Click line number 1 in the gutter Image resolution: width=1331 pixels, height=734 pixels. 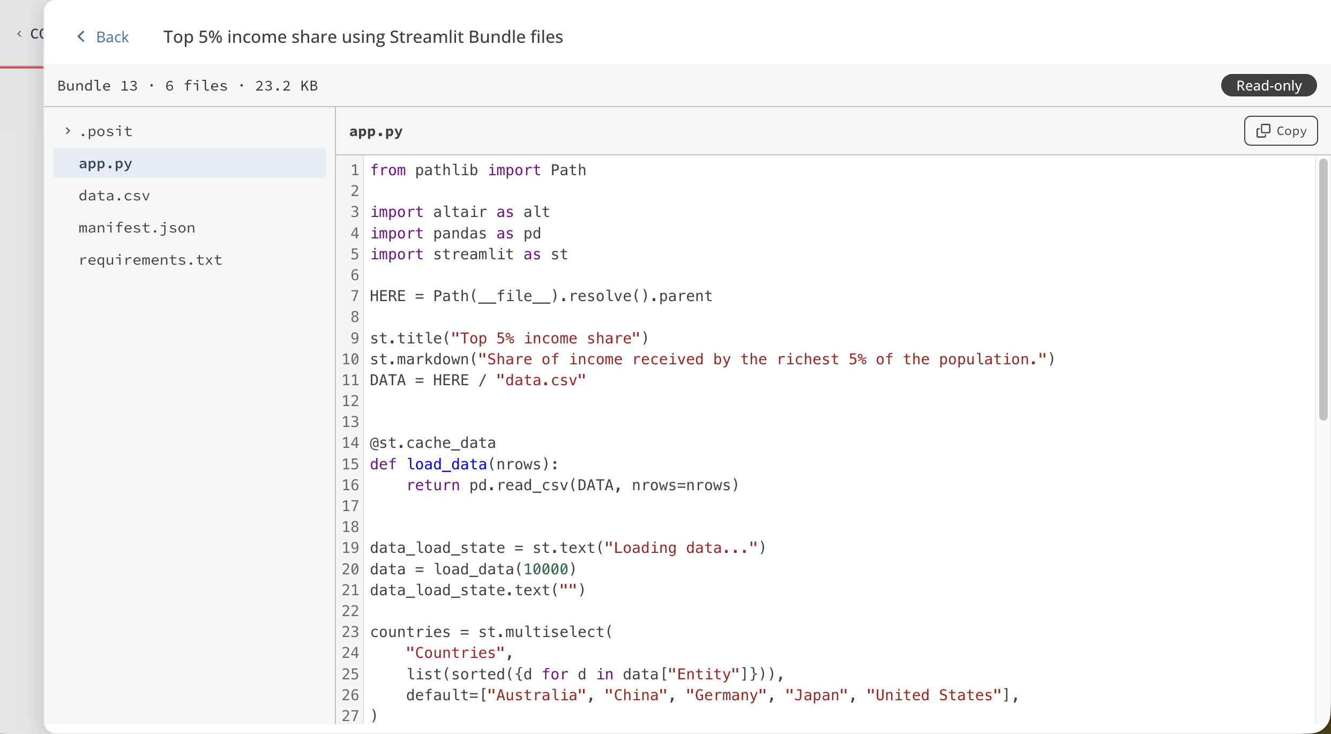click(x=355, y=170)
